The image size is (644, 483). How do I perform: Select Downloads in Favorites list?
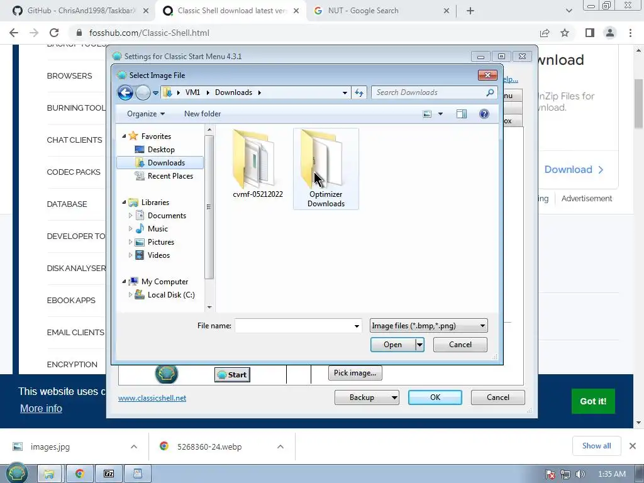(160, 163)
